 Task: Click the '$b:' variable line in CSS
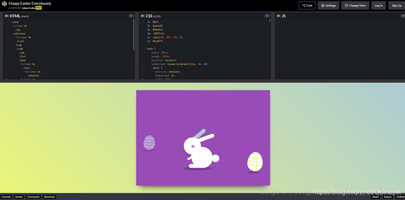click(x=155, y=26)
